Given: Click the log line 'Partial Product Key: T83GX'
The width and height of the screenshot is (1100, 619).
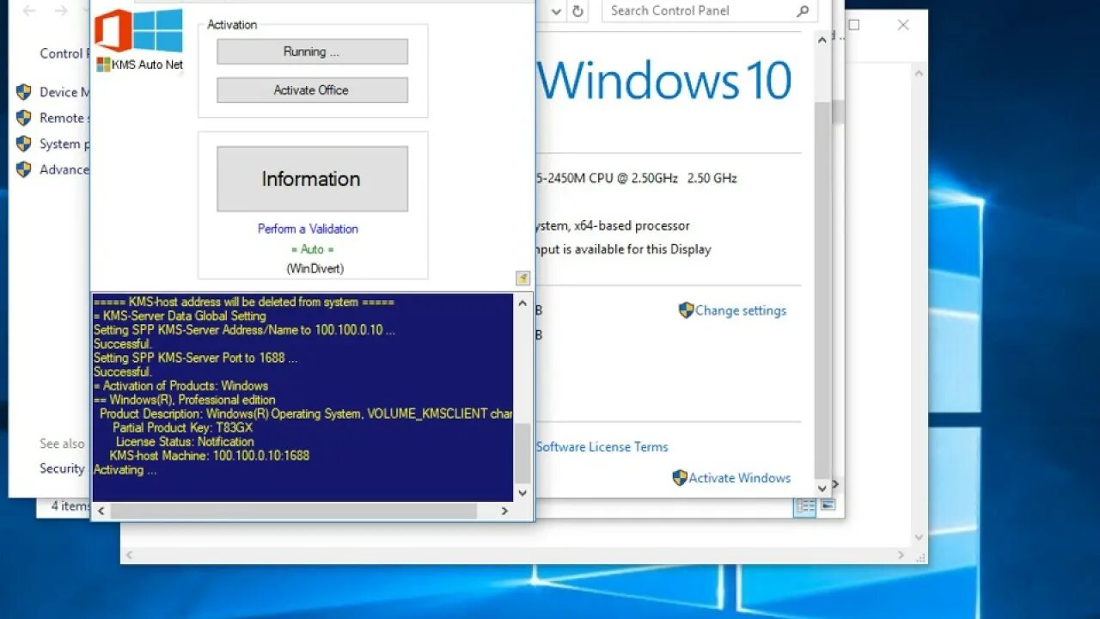Looking at the screenshot, I should click(182, 427).
